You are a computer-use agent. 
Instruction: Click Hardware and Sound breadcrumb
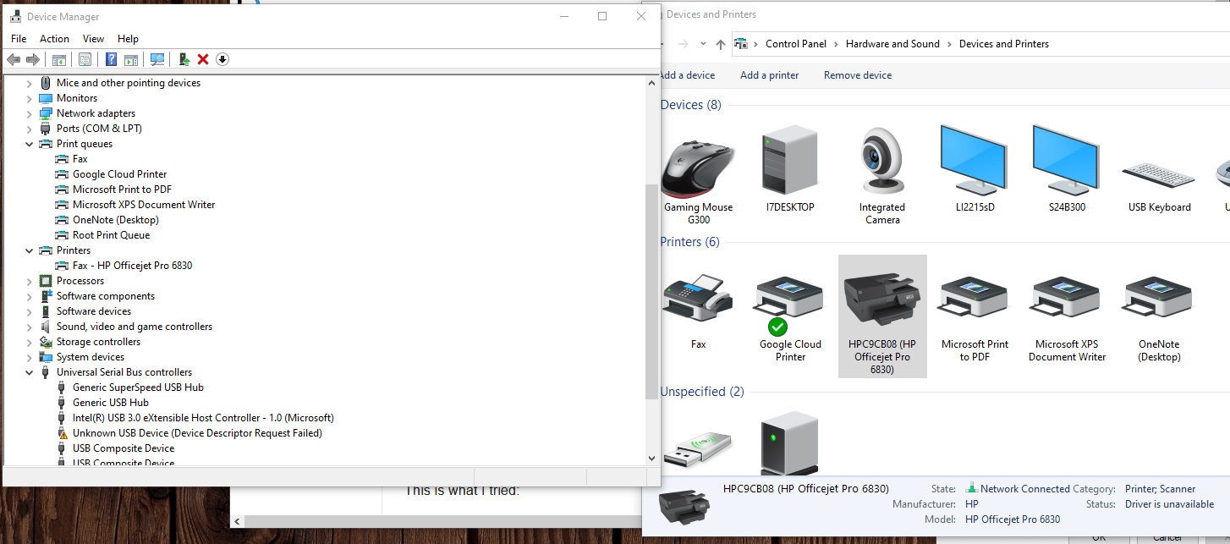point(892,44)
